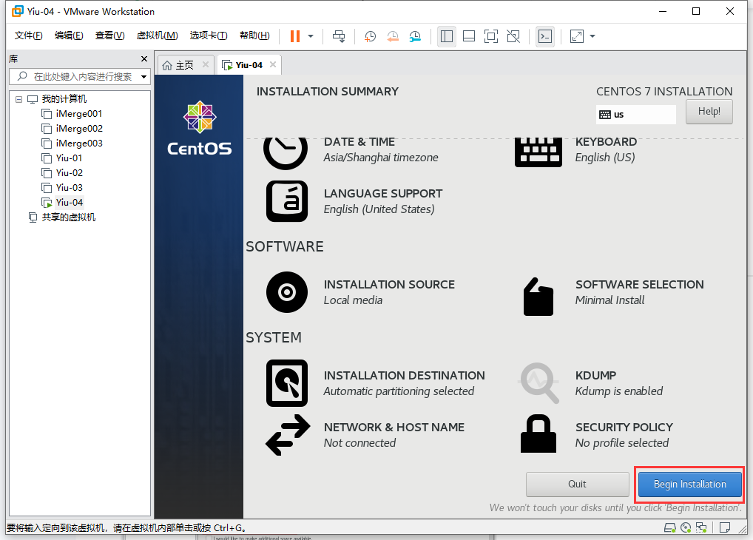Screen dimensions: 753x540
Task: Revert the virtual machine to its snapshot
Action: [392, 36]
